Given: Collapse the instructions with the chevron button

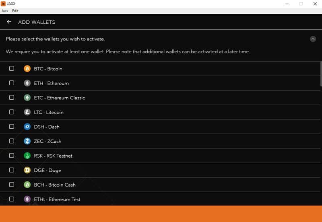Looking at the screenshot, I should click(x=313, y=39).
